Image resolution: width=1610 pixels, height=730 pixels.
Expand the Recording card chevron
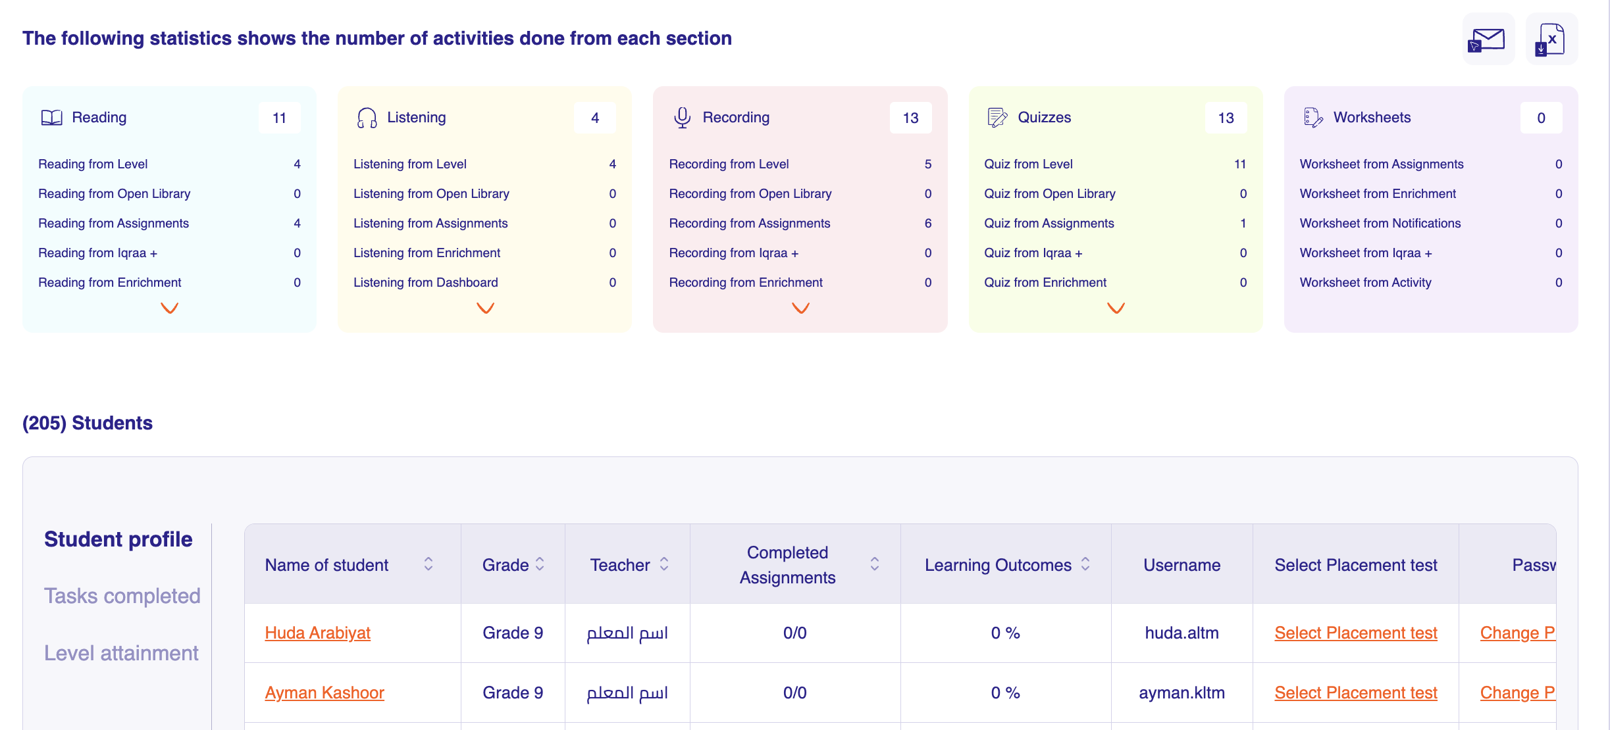click(800, 308)
